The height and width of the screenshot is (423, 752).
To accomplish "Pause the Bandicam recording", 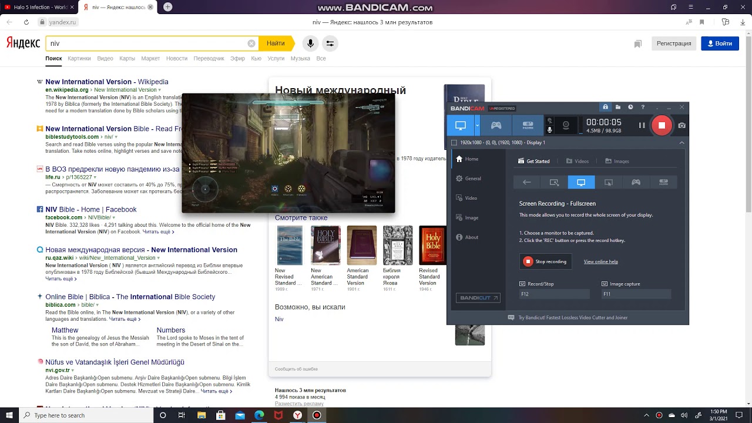I will click(642, 125).
